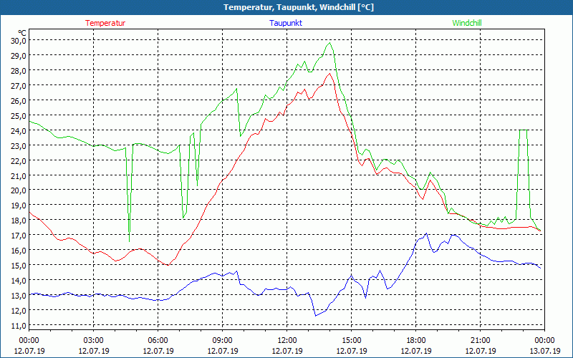Click the blue Taupunkt minimum after 13:00
The image size is (573, 358).
[316, 316]
